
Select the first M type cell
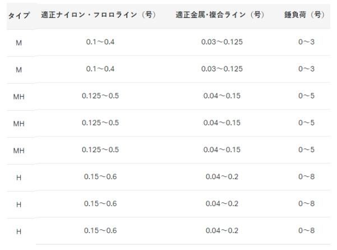click(19, 43)
